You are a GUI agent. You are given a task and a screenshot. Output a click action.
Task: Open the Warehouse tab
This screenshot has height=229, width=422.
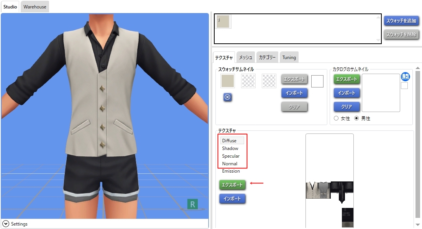click(x=35, y=7)
